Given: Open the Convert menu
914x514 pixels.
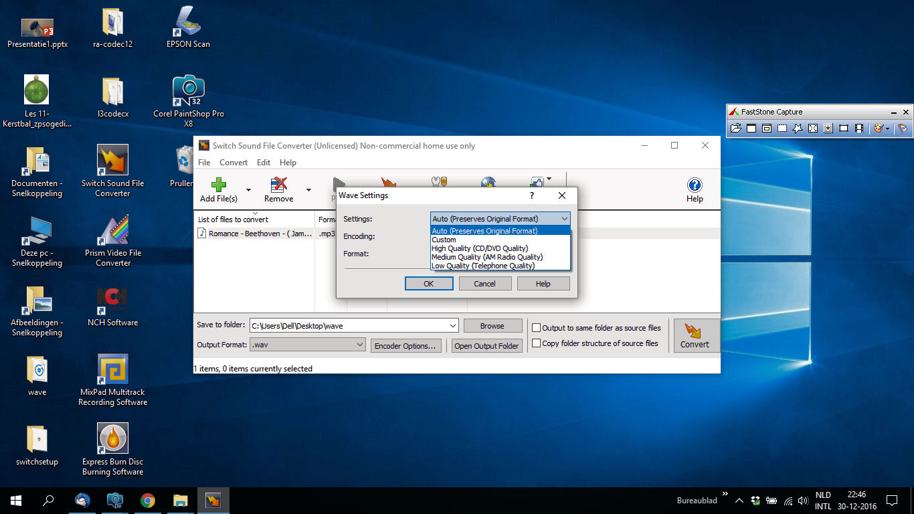Looking at the screenshot, I should 234,163.
